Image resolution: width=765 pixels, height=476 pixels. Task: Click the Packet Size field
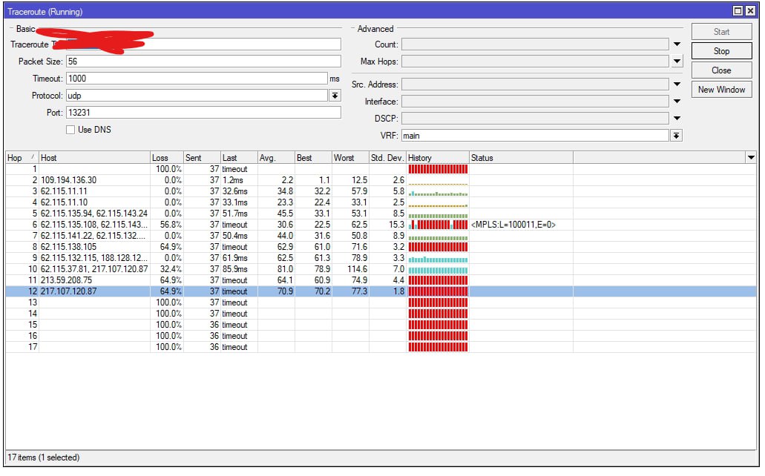coord(203,62)
